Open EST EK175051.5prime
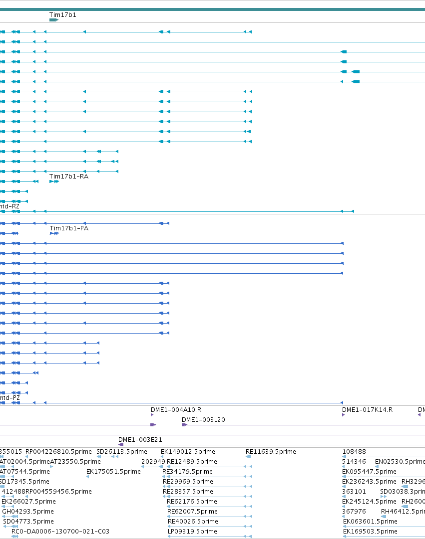This screenshot has height=539, width=425. click(x=113, y=472)
